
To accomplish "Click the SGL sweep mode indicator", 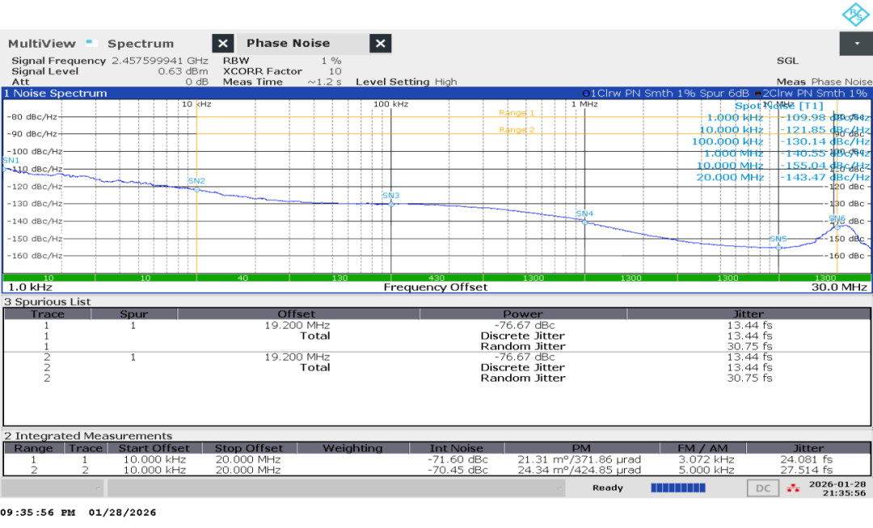I will point(787,61).
